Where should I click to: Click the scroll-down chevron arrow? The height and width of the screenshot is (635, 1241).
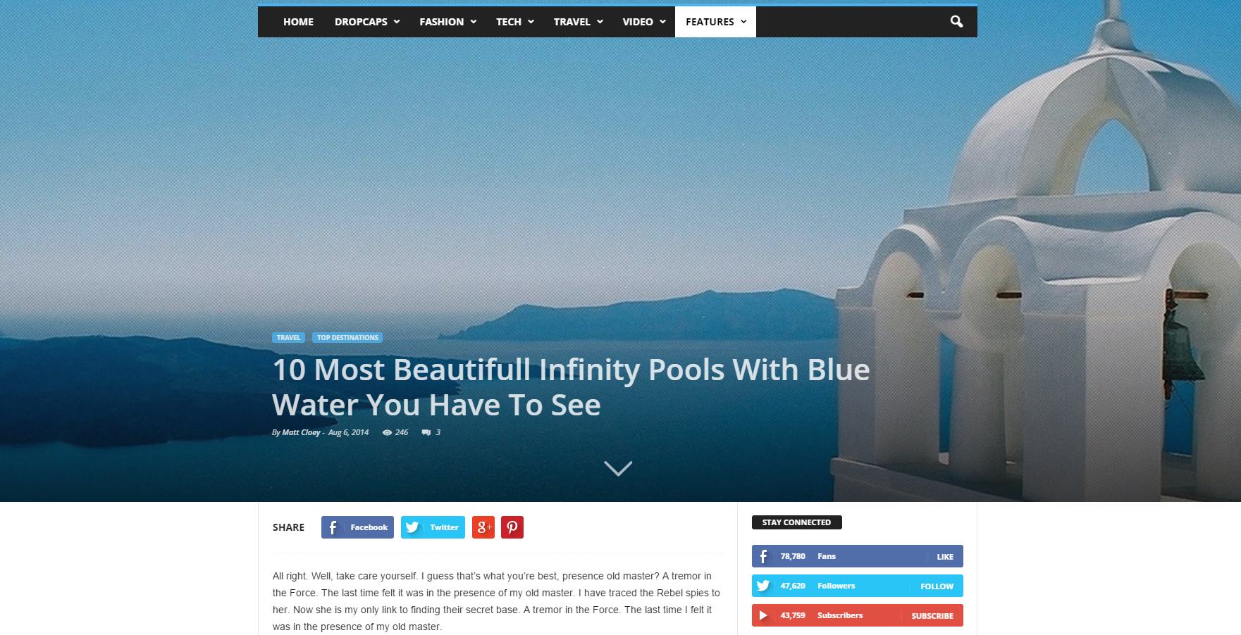point(618,468)
